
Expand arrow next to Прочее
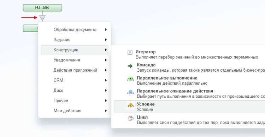[106, 100]
